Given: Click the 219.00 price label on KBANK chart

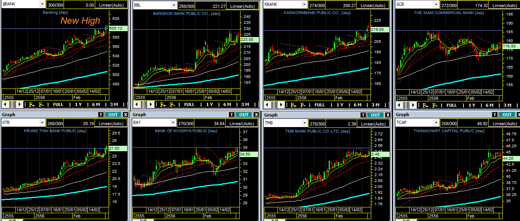Looking at the screenshot, I should [x=379, y=30].
